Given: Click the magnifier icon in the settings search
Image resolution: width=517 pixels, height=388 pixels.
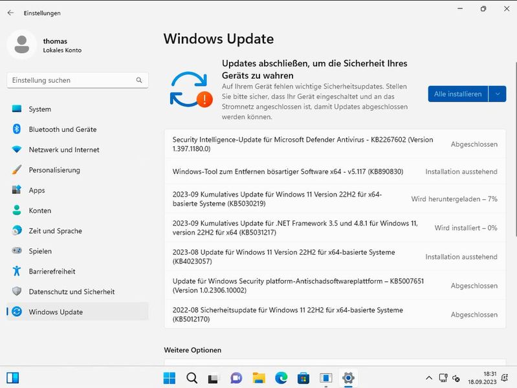Looking at the screenshot, I should tap(139, 80).
